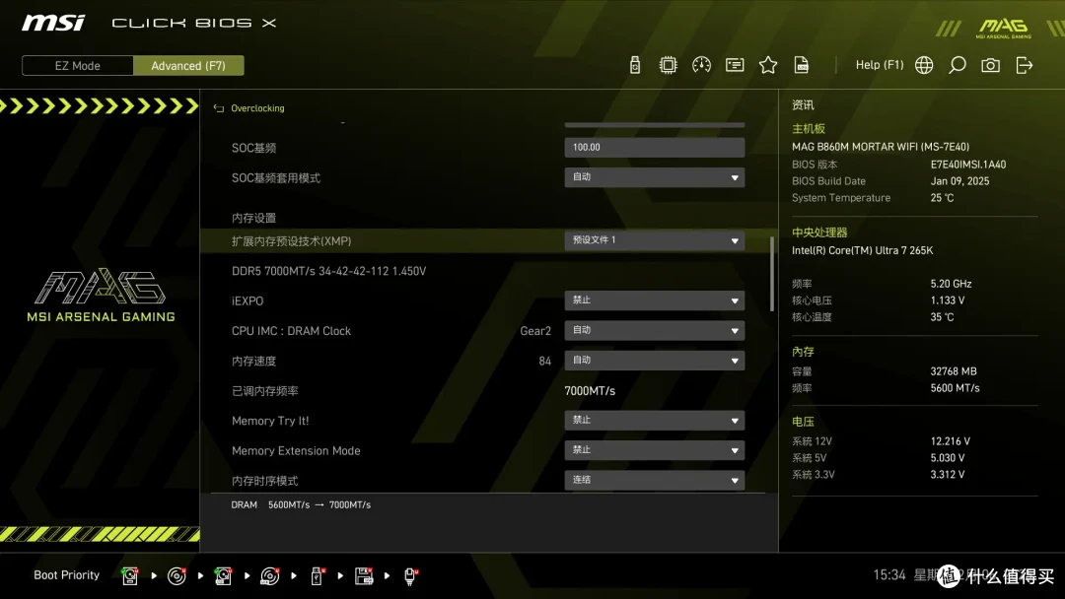
Task: Open the Memory Try It! dropdown
Action: [654, 421]
